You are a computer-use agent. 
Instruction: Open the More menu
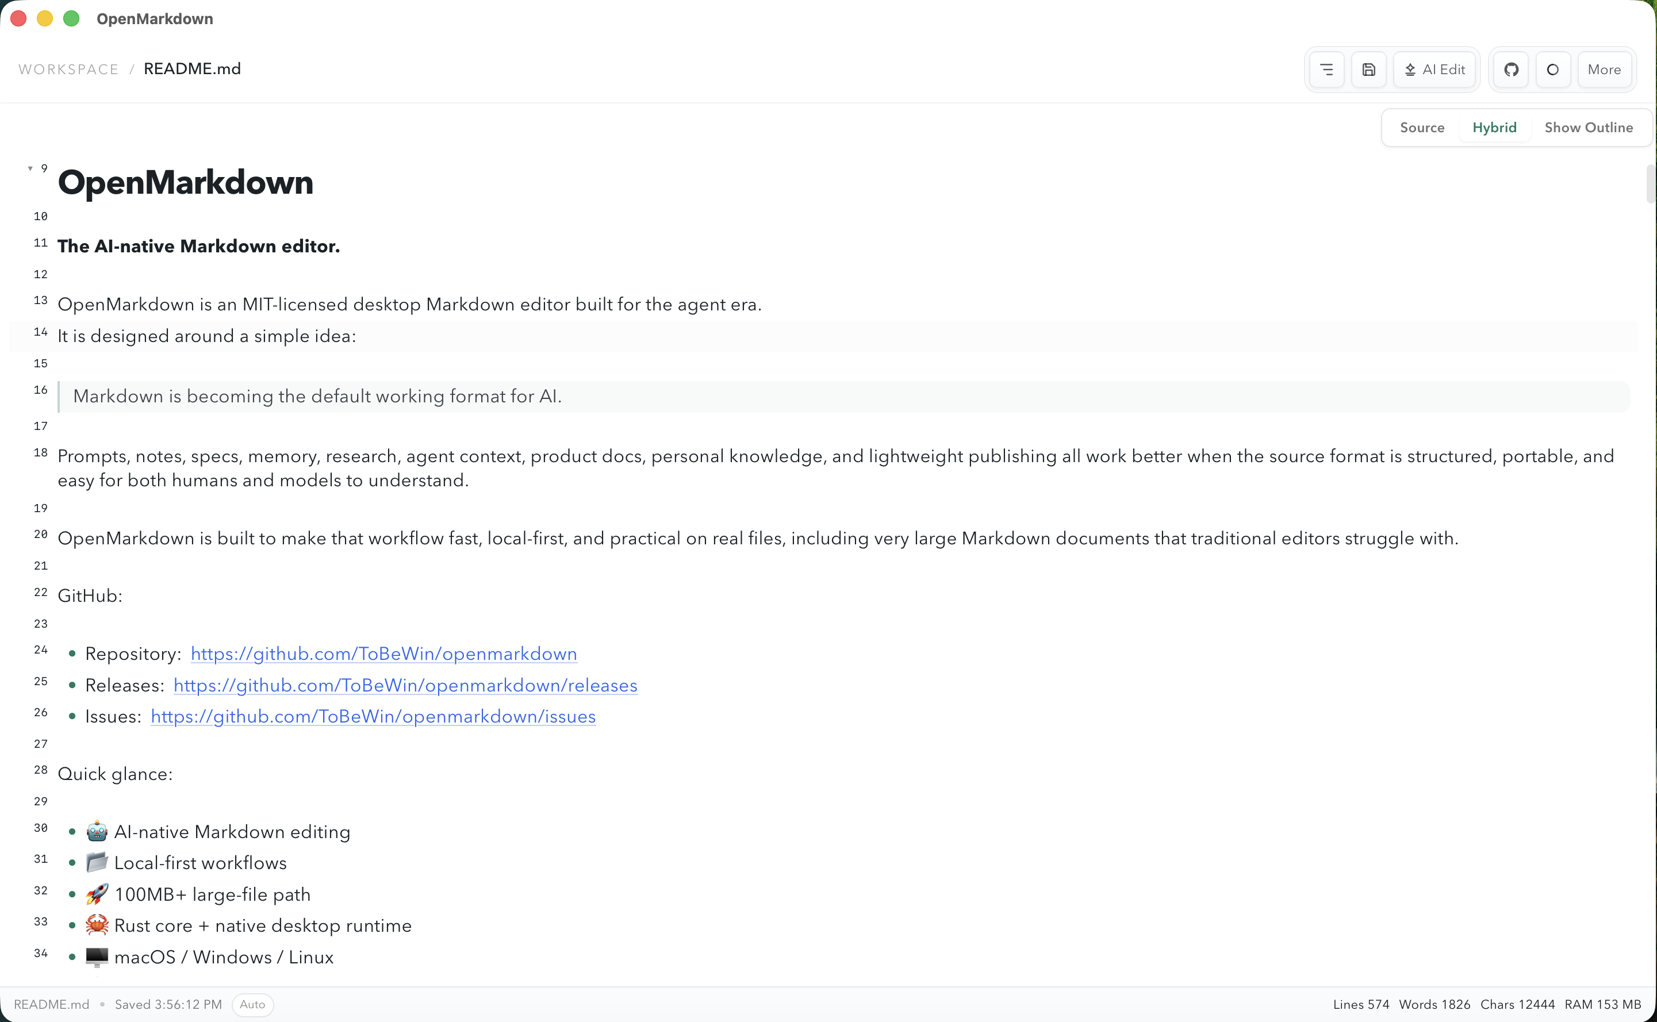tap(1605, 69)
